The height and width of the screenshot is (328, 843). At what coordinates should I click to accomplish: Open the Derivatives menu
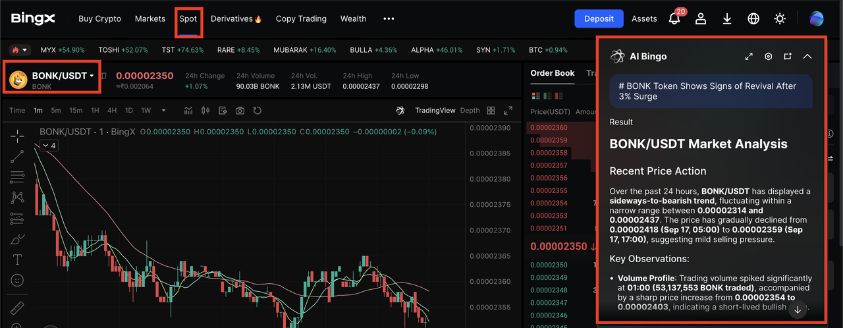236,18
